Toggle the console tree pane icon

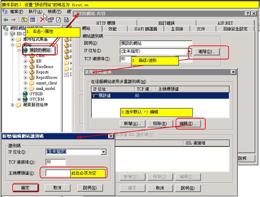(x=32, y=20)
